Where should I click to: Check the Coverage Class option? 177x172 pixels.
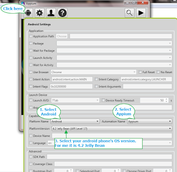[x=31, y=164]
